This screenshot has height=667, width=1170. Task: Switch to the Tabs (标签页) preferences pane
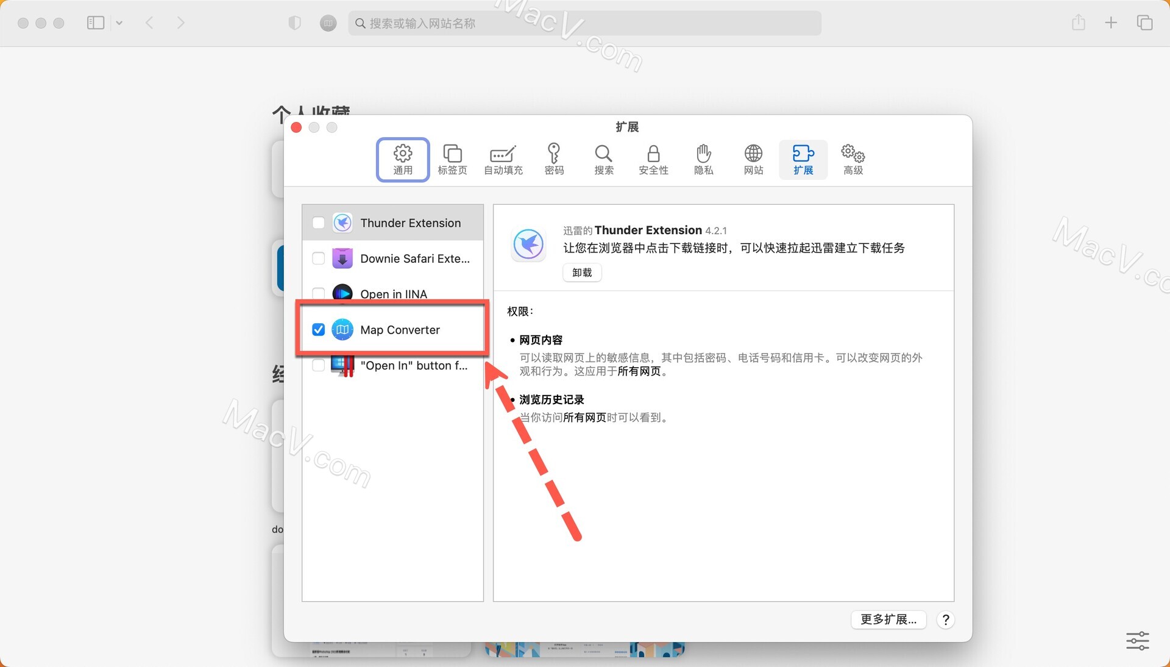[x=452, y=160]
